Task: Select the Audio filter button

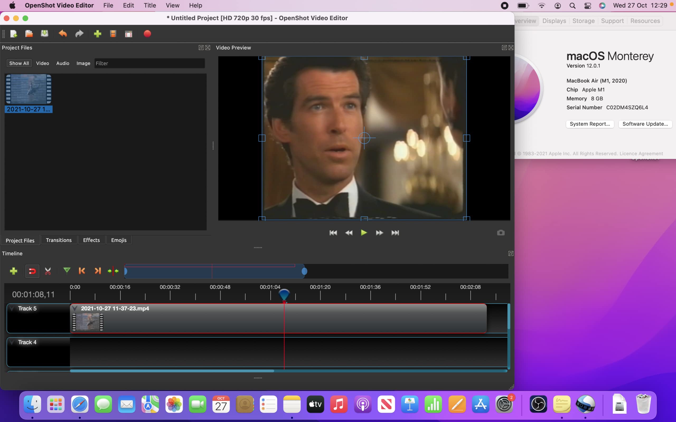Action: [x=63, y=63]
